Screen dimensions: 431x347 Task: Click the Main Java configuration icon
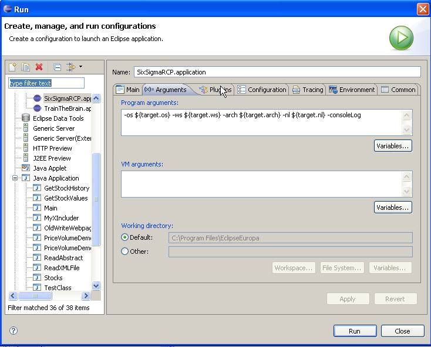[x=37, y=207]
